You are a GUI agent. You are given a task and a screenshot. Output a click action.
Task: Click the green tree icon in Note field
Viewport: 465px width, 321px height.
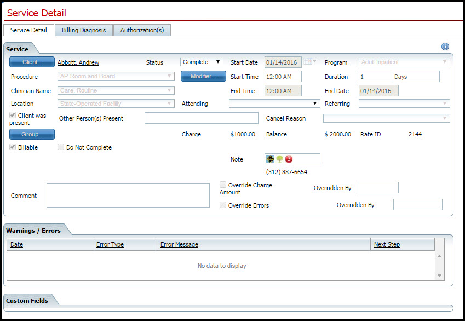click(279, 159)
